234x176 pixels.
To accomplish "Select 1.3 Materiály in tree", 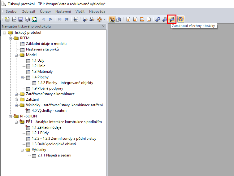I will click(x=42, y=72).
